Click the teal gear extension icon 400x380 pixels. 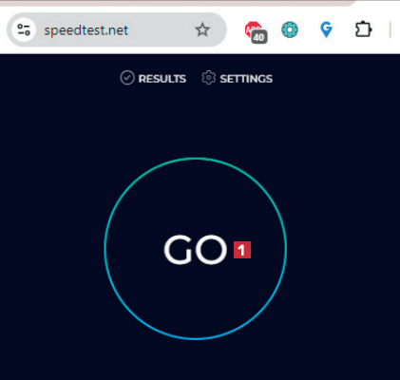tap(290, 29)
